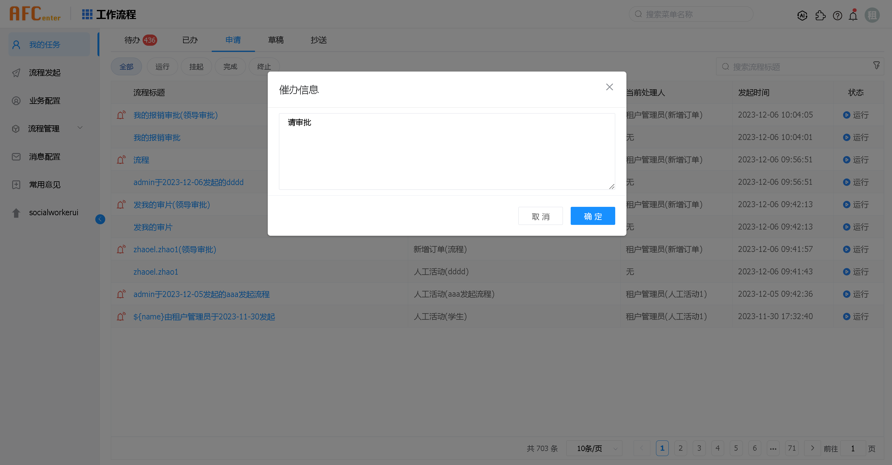This screenshot has width=892, height=465.
Task: Click the blue grid app menu icon
Action: pyautogui.click(x=87, y=14)
